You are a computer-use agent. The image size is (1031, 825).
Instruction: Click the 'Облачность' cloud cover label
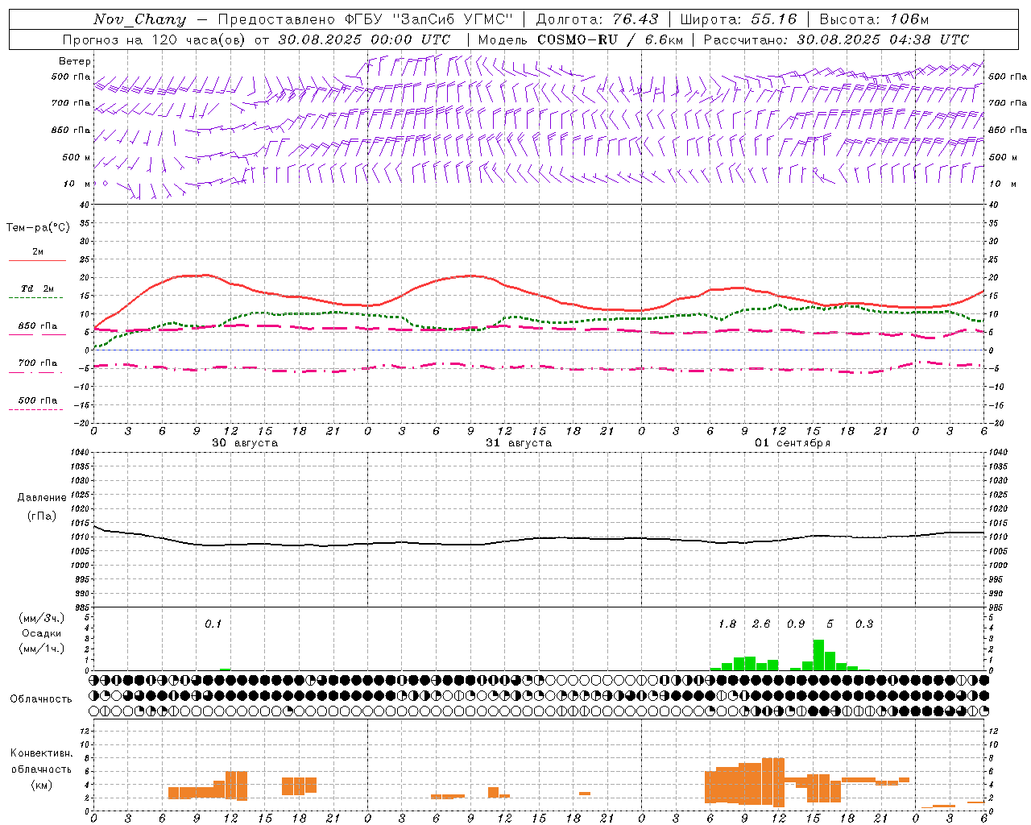[41, 699]
